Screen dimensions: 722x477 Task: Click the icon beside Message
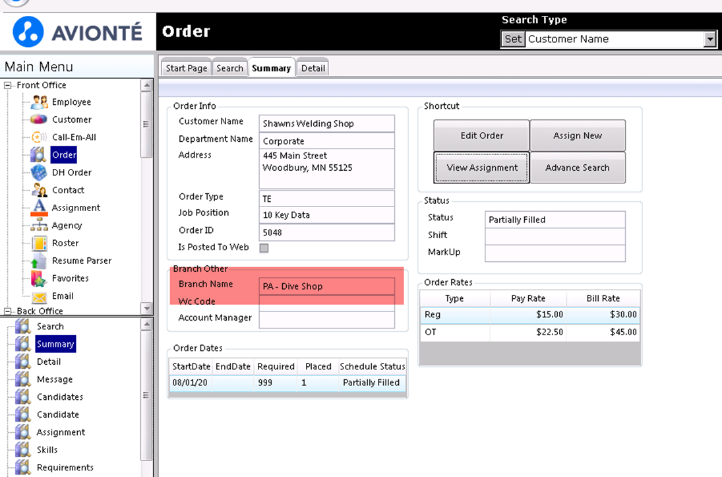click(22, 379)
